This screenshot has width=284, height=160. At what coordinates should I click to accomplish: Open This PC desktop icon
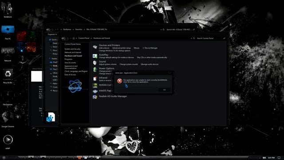pyautogui.click(x=8, y=32)
